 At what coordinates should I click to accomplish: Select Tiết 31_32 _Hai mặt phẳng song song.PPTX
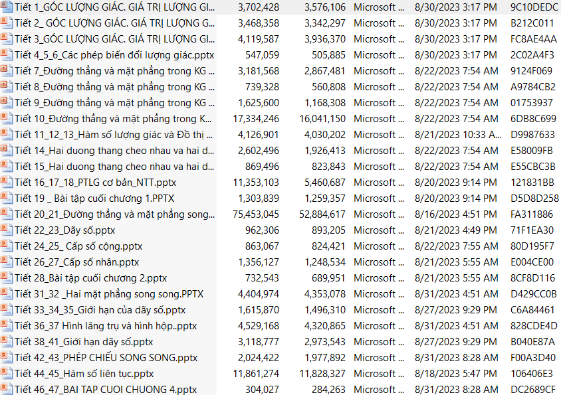(x=109, y=294)
